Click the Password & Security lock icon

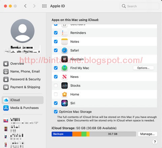click(x=6, y=79)
